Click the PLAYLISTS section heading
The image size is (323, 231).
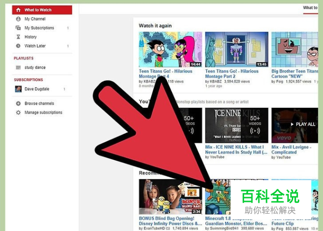(x=23, y=58)
